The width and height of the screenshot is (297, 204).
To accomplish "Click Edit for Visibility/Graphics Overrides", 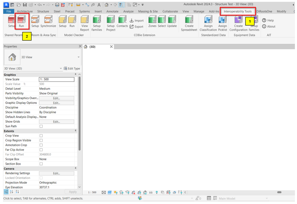I will click(57, 98).
